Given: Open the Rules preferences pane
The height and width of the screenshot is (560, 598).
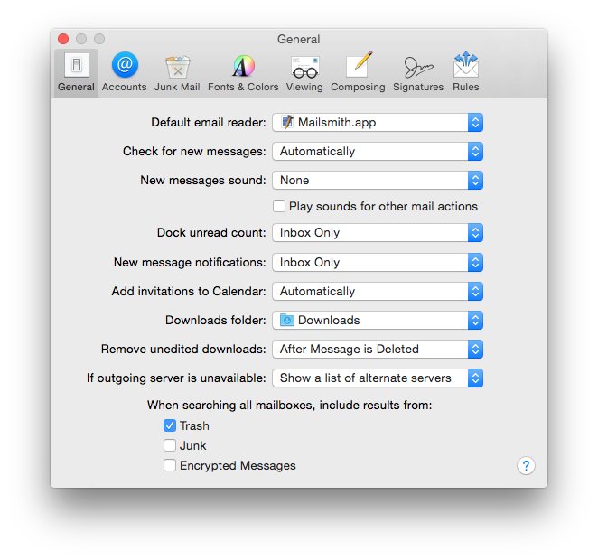Looking at the screenshot, I should (x=466, y=71).
